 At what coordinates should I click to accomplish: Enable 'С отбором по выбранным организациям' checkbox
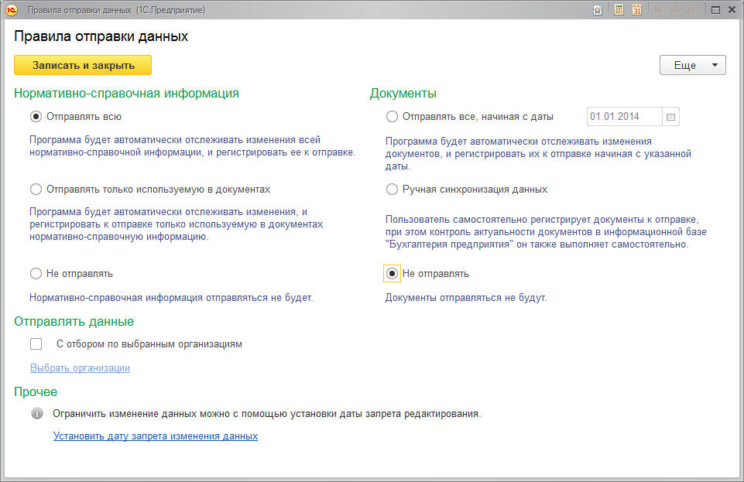tap(36, 344)
